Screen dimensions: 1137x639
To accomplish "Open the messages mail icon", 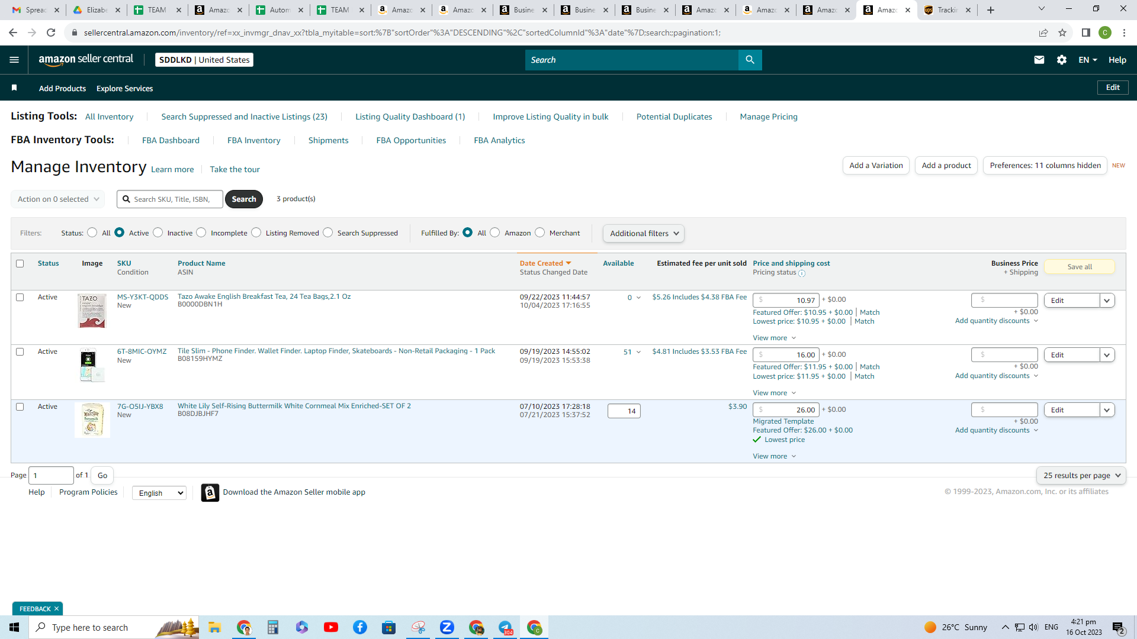I will (x=1039, y=60).
